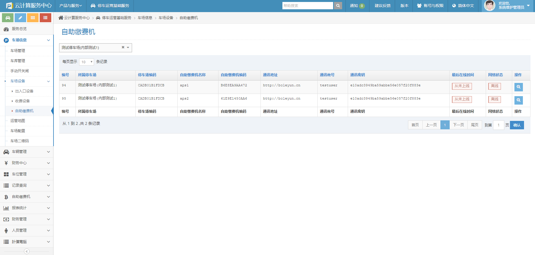Viewport: 535px width, 255px height.
Task: Click the blue pencil edit shortcut icon
Action: (x=20, y=18)
